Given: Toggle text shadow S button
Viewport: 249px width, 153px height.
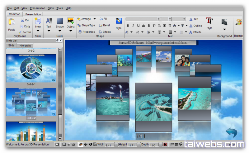Looking at the screenshot, I should coord(149,26).
